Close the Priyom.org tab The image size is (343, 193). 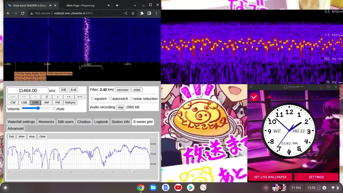click(x=109, y=5)
